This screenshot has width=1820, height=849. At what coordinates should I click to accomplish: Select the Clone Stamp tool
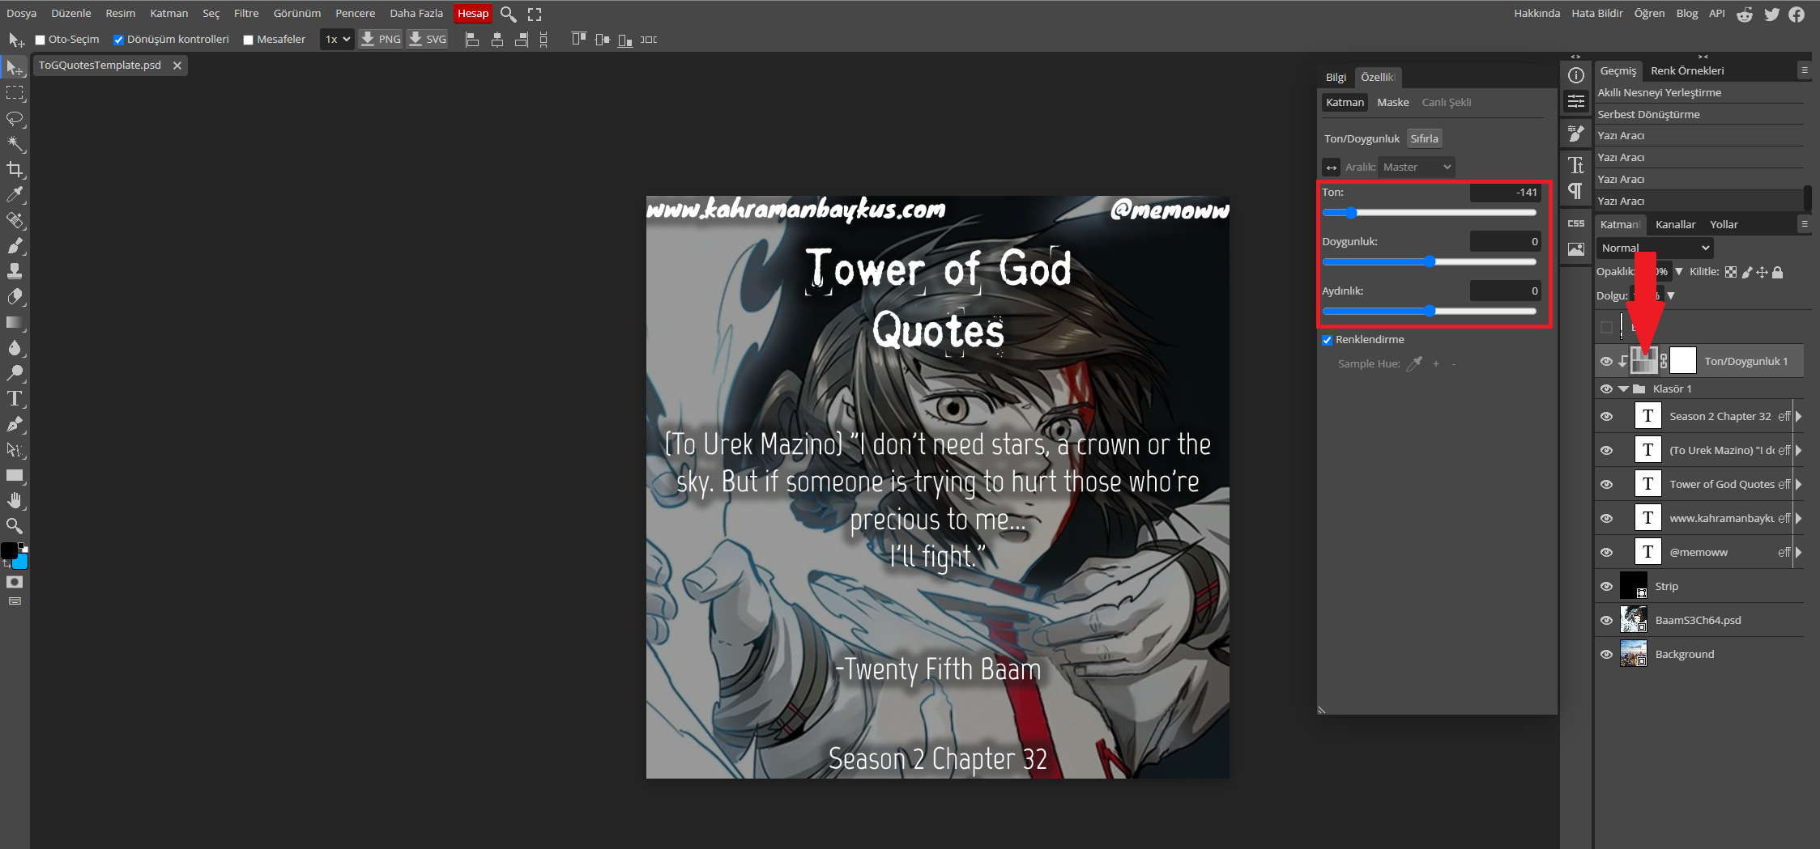click(15, 271)
